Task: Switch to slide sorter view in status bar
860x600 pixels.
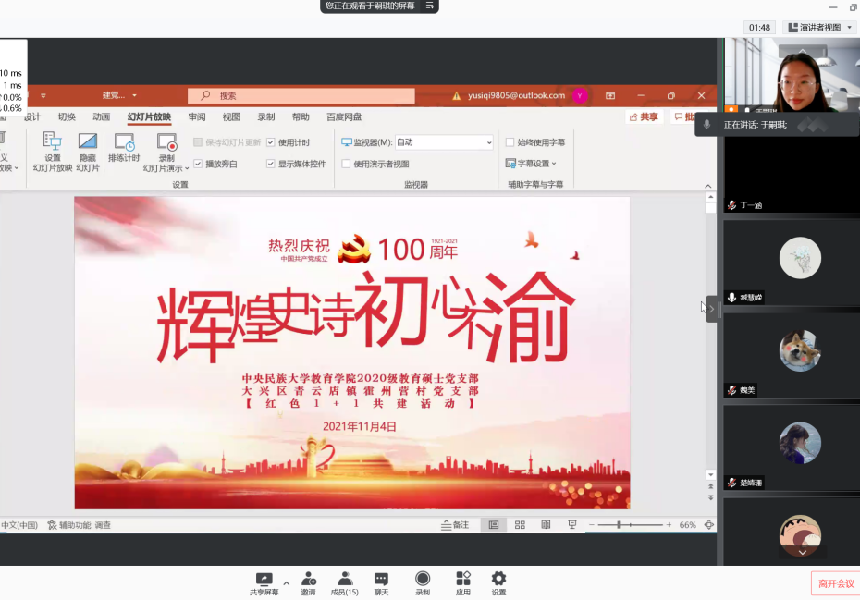Action: [x=520, y=525]
